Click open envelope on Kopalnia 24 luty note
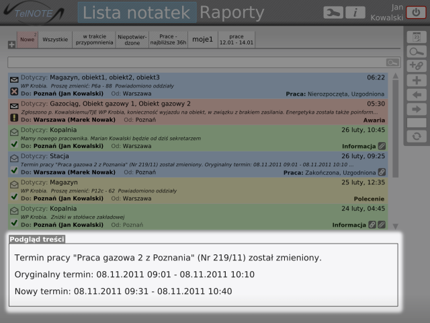The image size is (430, 323). pos(14,211)
